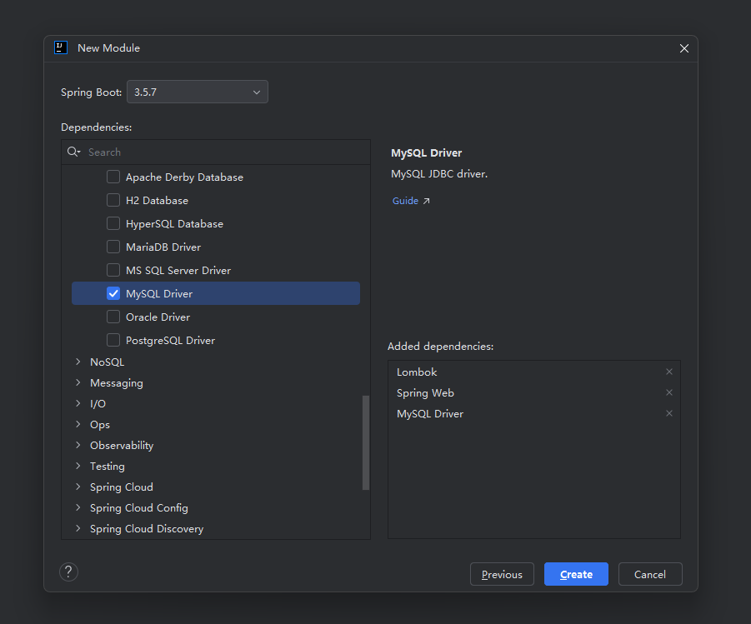Click the Guide external link arrow icon

(426, 201)
